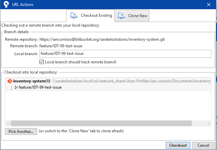Screen dimensions: 217x150
Task: Click the horizontal scrollbar's left arrow
Action: [x=8, y=123]
